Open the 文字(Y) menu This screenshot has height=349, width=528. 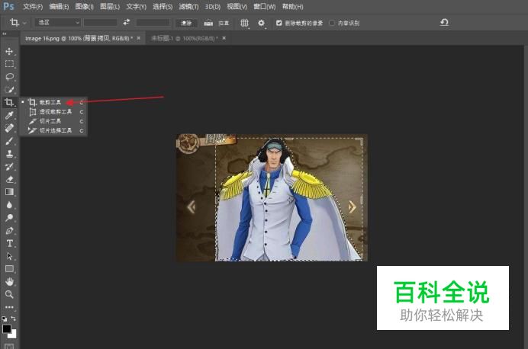136,6
